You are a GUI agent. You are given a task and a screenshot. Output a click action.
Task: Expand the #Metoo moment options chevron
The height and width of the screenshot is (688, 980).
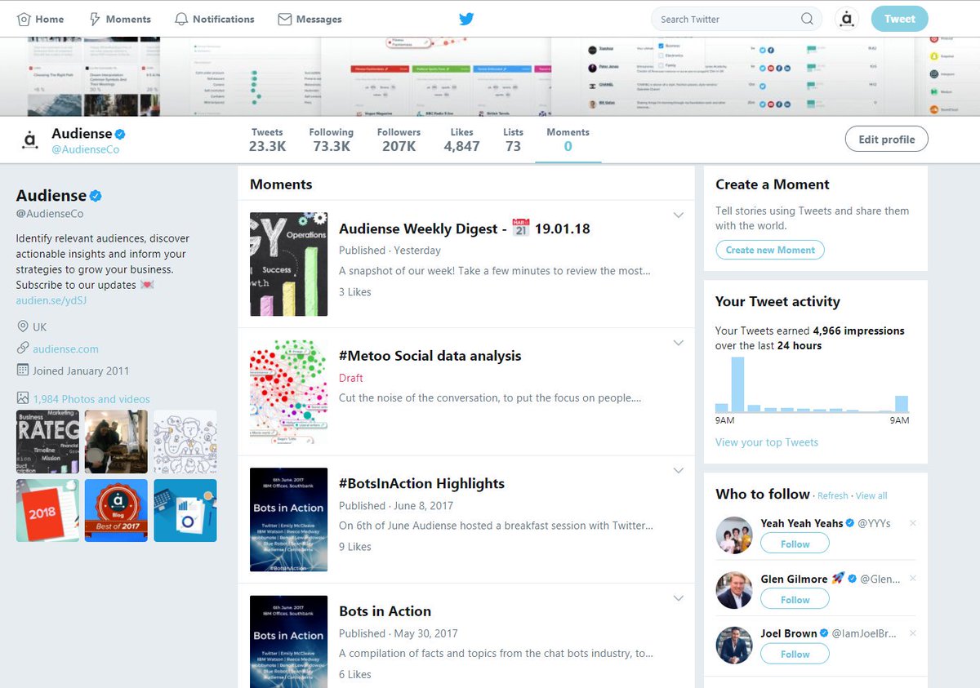point(678,343)
